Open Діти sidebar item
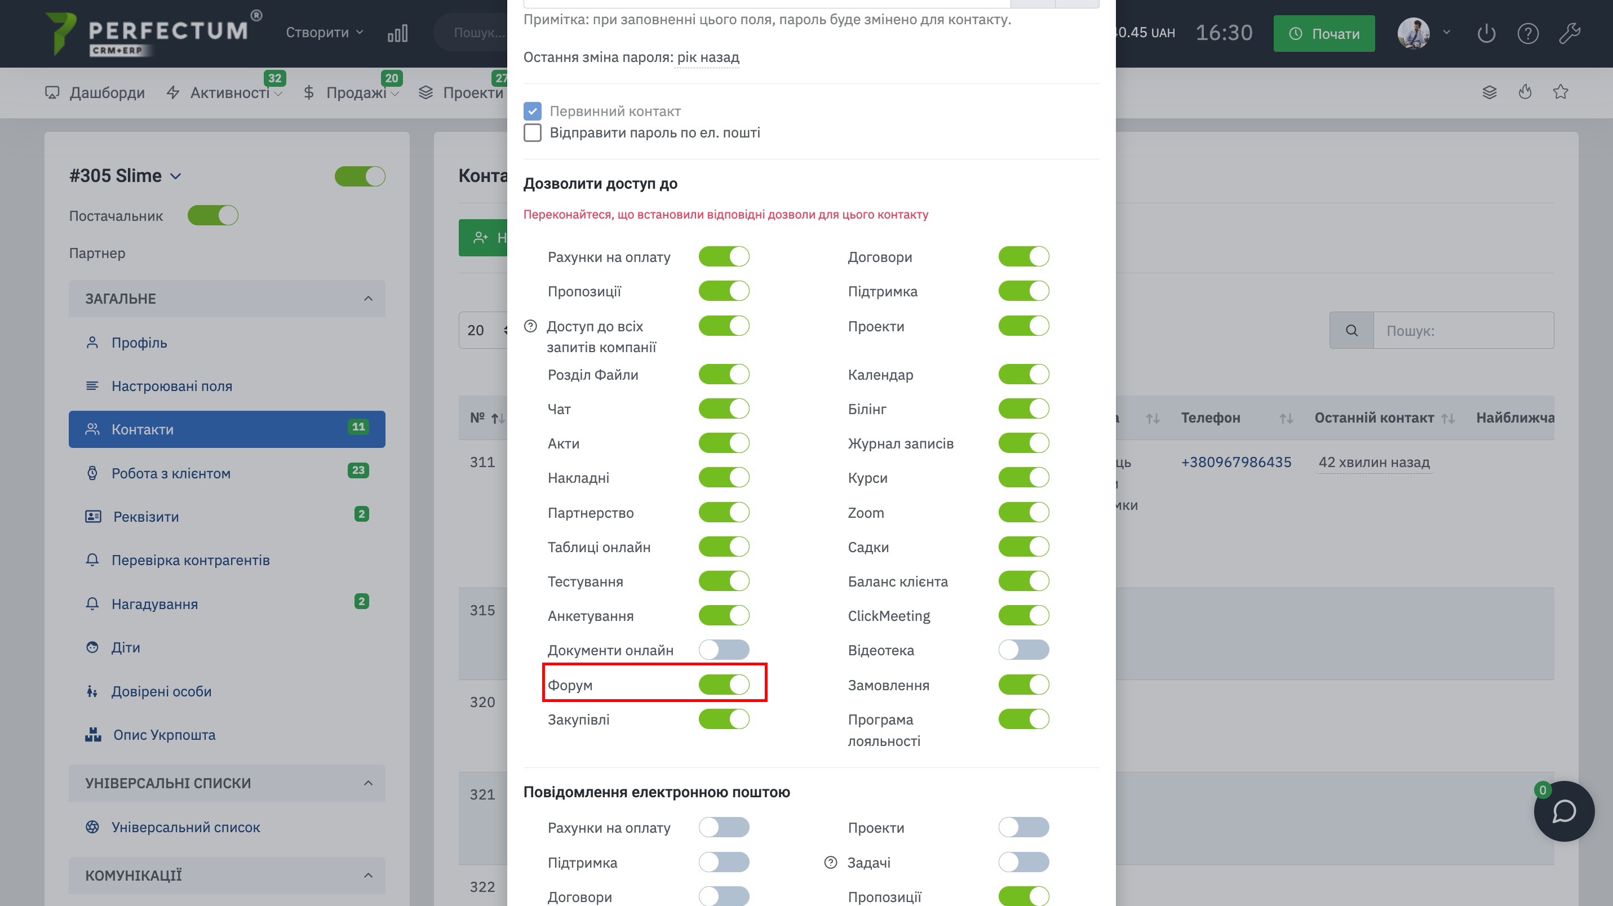This screenshot has height=906, width=1613. (x=125, y=647)
